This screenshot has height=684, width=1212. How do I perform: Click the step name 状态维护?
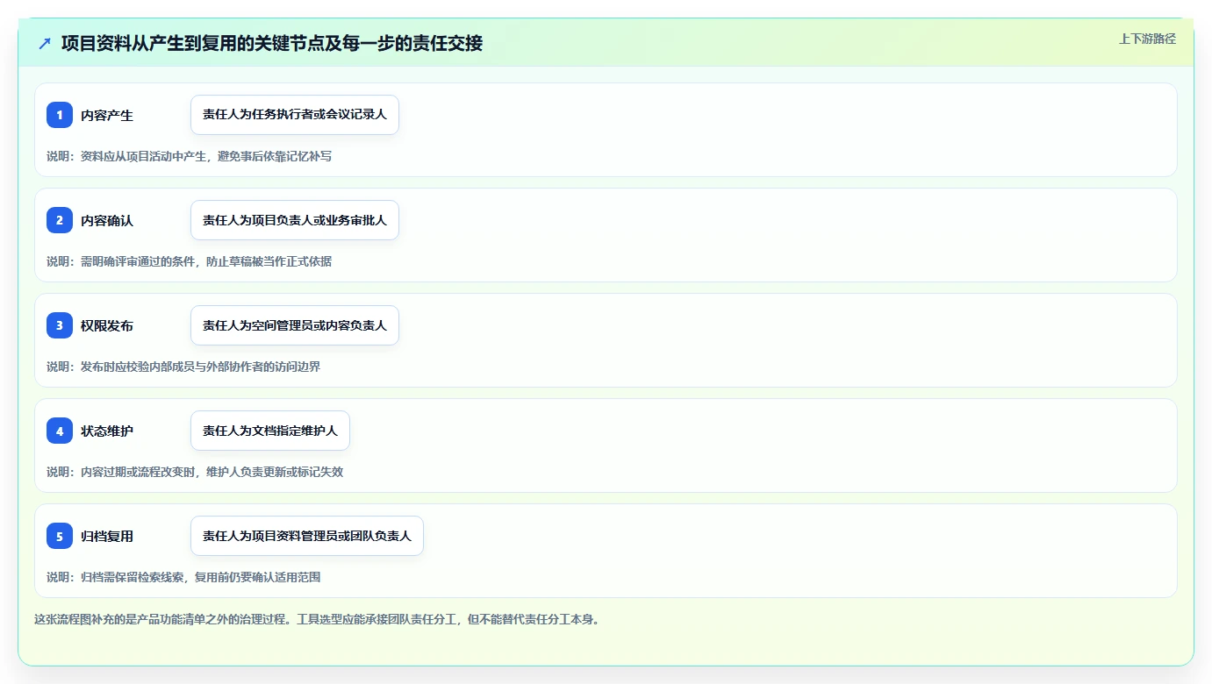point(107,431)
